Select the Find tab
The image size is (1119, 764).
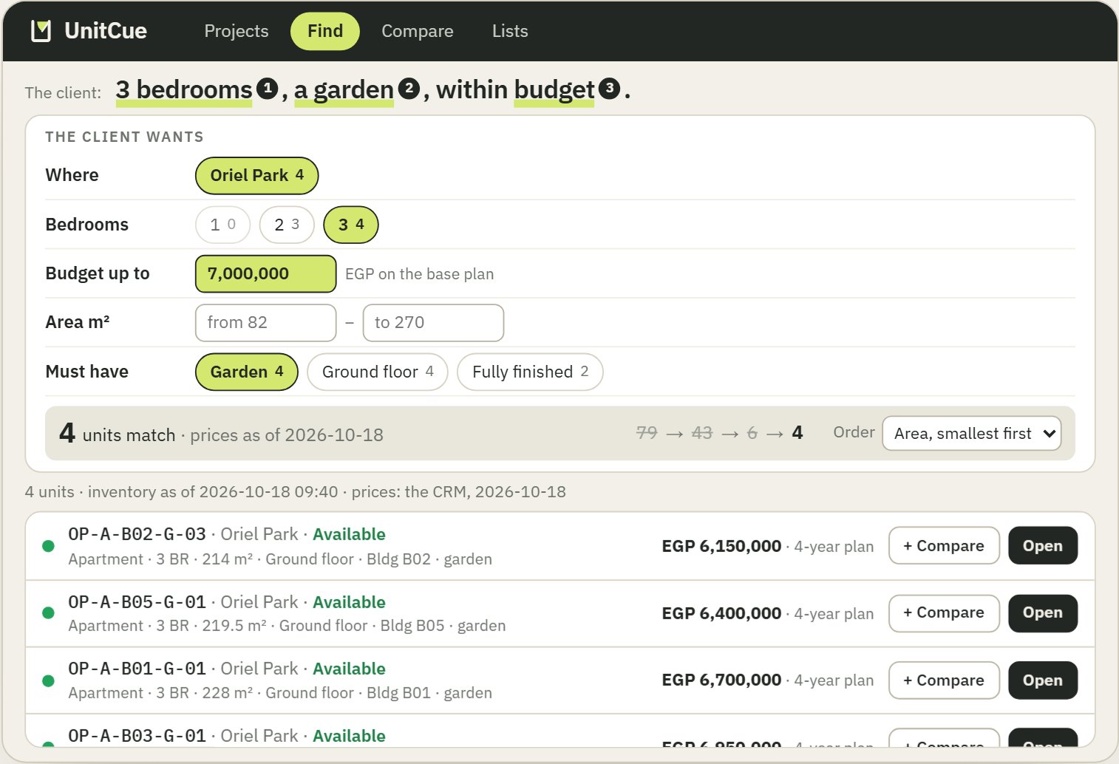(325, 31)
